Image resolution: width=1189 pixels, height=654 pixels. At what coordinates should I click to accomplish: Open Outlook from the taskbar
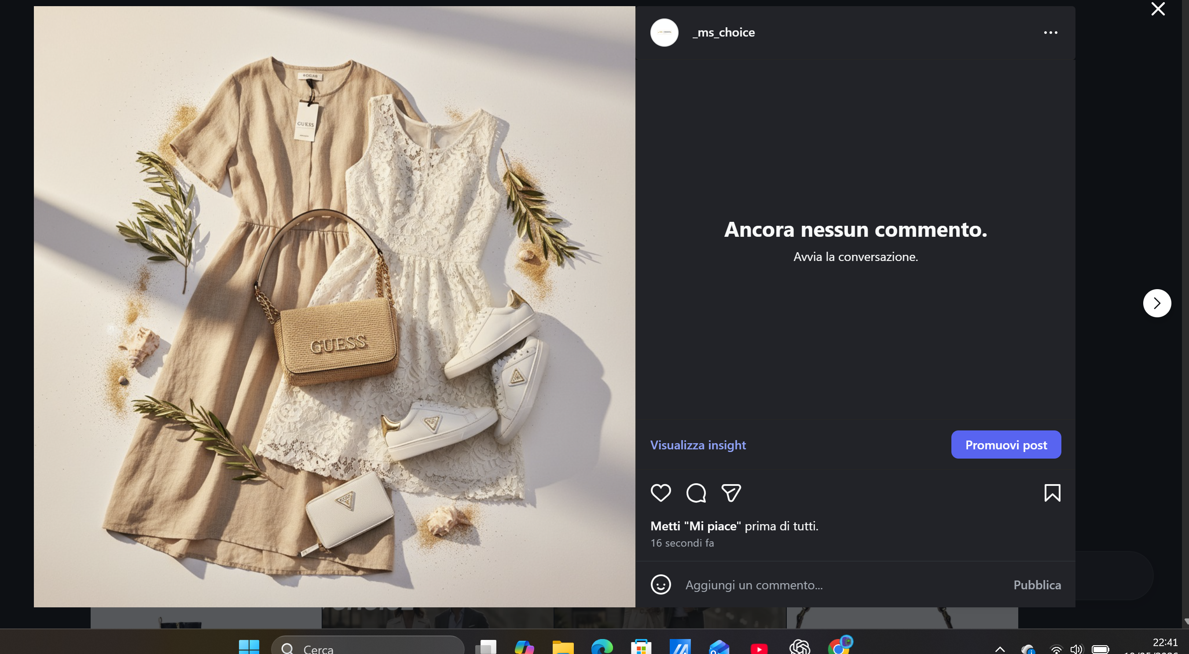tap(719, 647)
